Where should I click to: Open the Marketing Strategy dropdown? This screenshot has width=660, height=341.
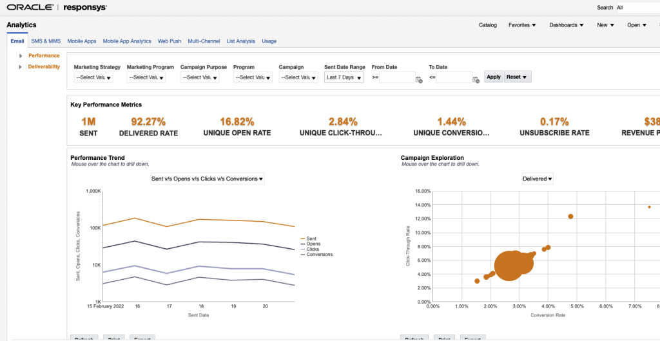coord(93,77)
